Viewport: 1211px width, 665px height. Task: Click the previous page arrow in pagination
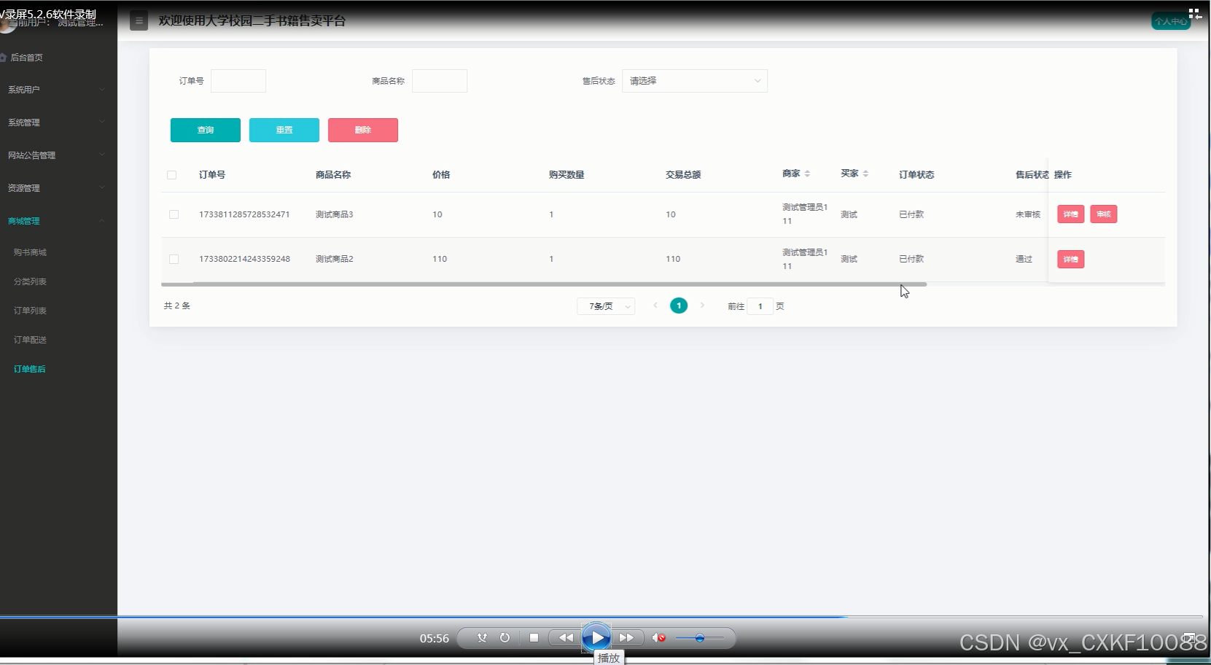click(x=655, y=306)
